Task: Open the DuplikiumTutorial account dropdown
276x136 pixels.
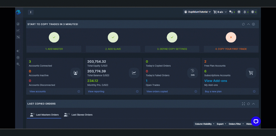Action: click(x=197, y=12)
